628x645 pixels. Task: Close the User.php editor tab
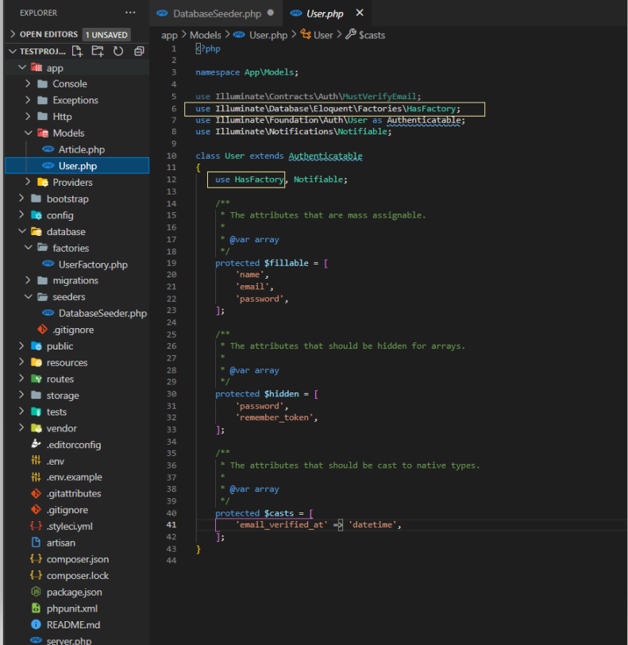coord(360,14)
